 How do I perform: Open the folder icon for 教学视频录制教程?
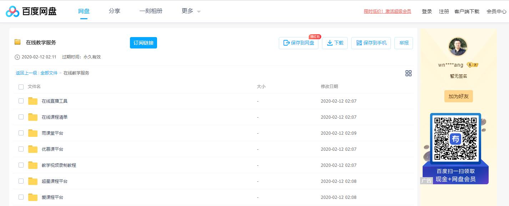click(x=33, y=165)
